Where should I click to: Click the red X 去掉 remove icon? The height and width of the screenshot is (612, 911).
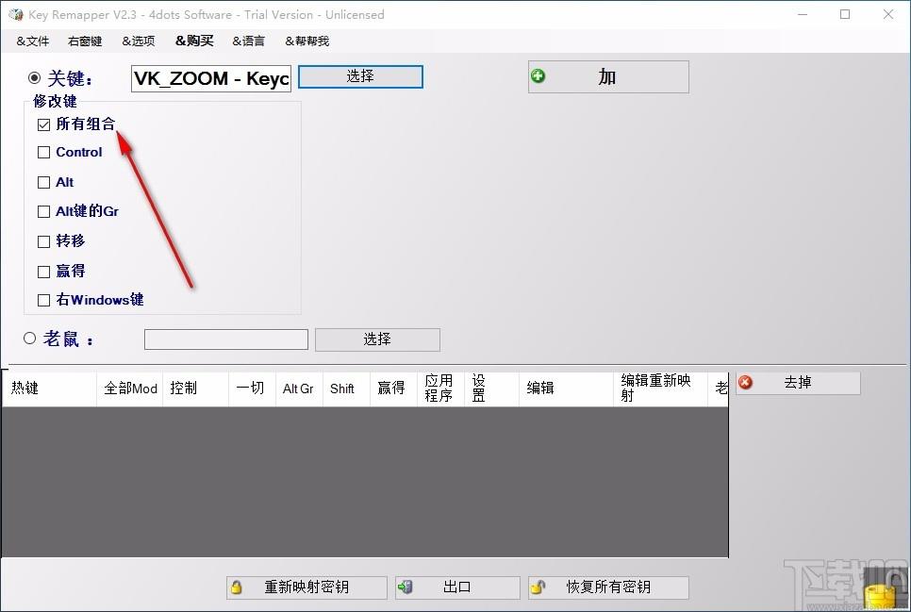point(746,382)
